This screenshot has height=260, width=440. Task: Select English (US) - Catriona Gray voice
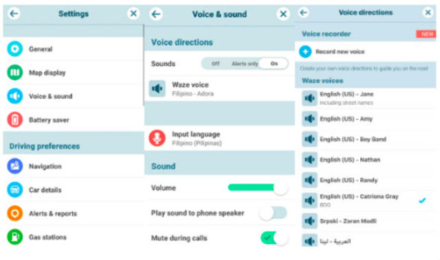(x=366, y=200)
